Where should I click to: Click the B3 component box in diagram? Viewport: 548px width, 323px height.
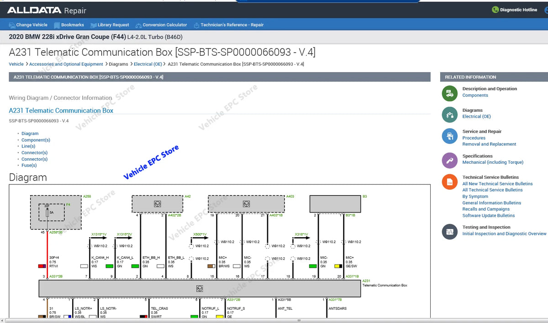click(x=335, y=204)
